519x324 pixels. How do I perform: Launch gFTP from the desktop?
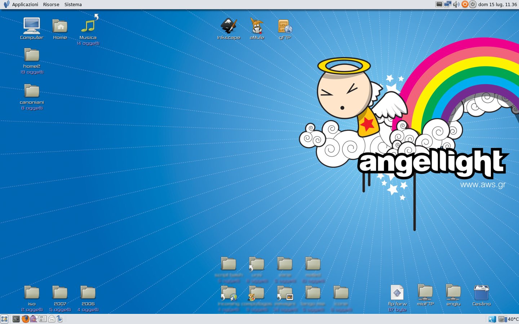pos(285,27)
